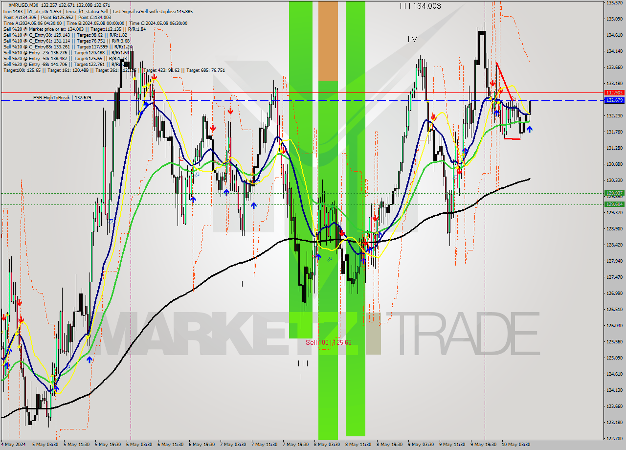Click the 'Sell %20 @ Market price' info line
The image size is (626, 450).
pyautogui.click(x=74, y=29)
